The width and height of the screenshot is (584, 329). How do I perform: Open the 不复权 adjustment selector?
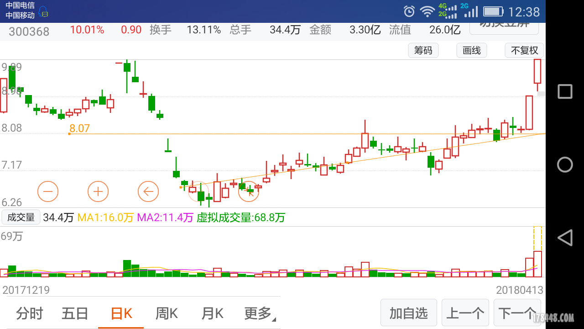524,50
